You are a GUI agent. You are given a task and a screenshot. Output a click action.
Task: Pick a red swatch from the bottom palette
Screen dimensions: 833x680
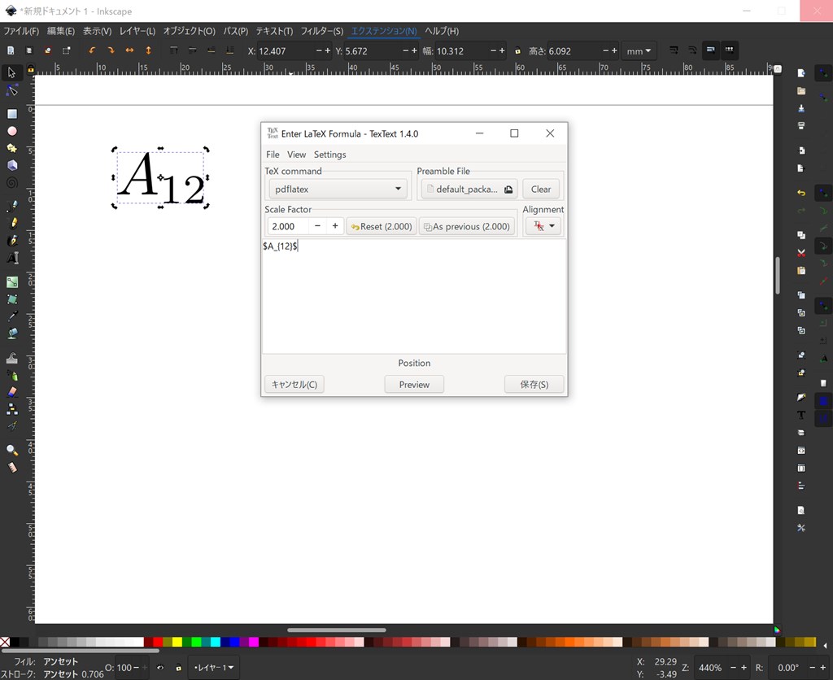158,643
